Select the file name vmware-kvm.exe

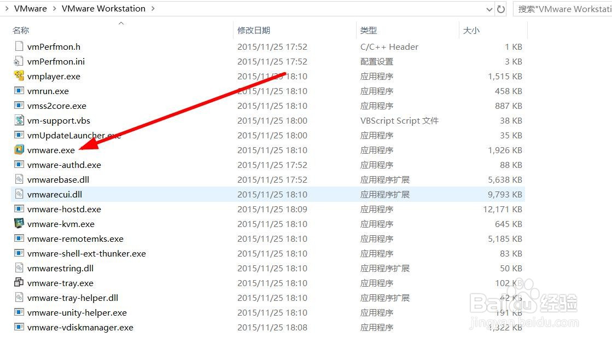point(61,224)
